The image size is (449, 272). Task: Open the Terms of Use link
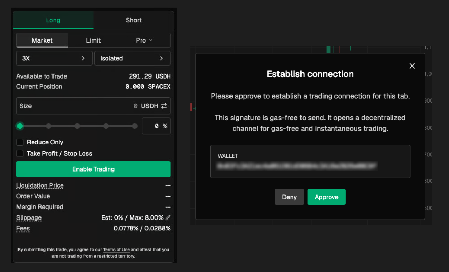pos(116,250)
